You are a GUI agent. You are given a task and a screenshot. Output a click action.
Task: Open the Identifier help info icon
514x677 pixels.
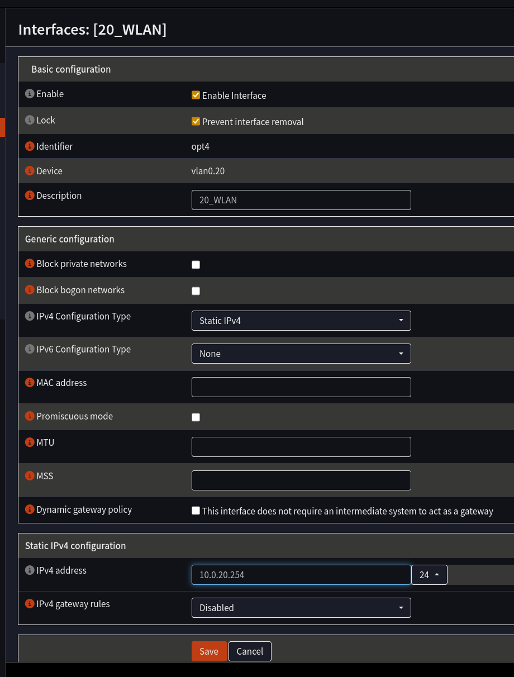click(x=29, y=146)
